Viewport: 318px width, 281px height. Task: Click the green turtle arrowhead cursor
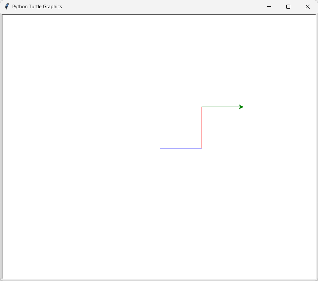pos(241,107)
